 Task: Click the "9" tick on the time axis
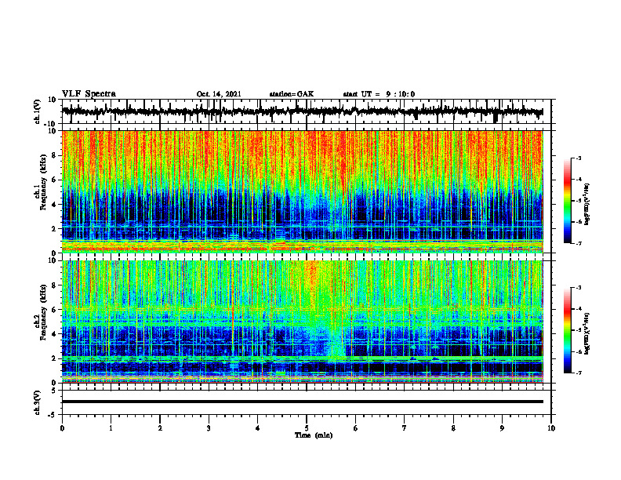tap(502, 428)
